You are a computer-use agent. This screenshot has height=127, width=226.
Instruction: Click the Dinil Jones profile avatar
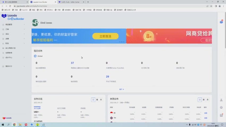tap(35, 23)
